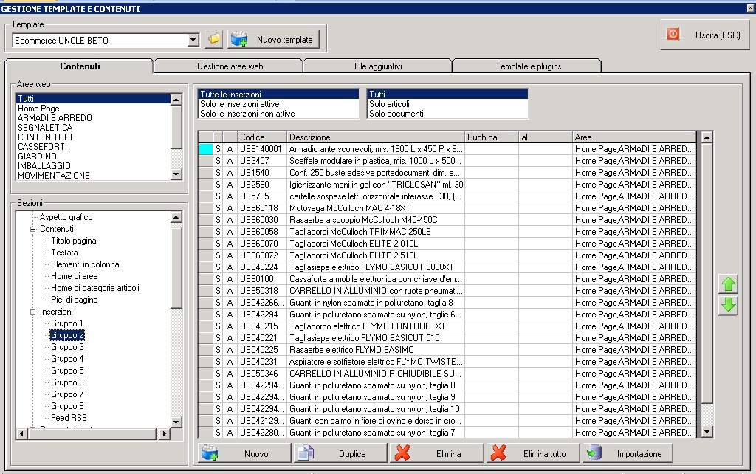Select Tagliabordo elettrico FLYMO CONTOUR XT row

point(447,326)
